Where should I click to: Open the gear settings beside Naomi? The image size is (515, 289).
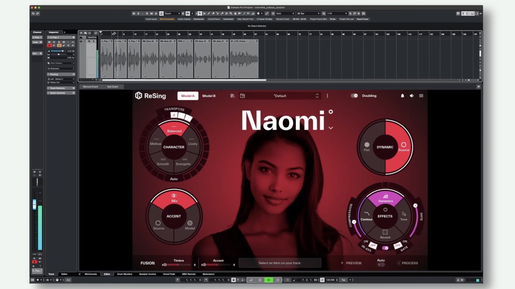(331, 112)
